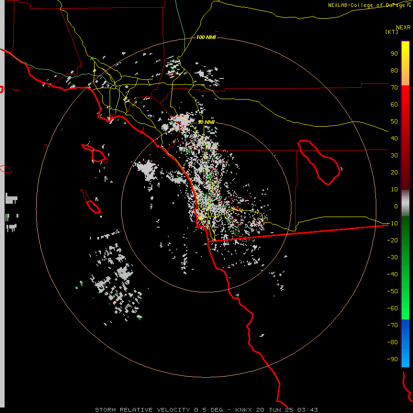Click the -70 value on the velocity scale
Image resolution: width=413 pixels, height=413 pixels.
[392, 325]
